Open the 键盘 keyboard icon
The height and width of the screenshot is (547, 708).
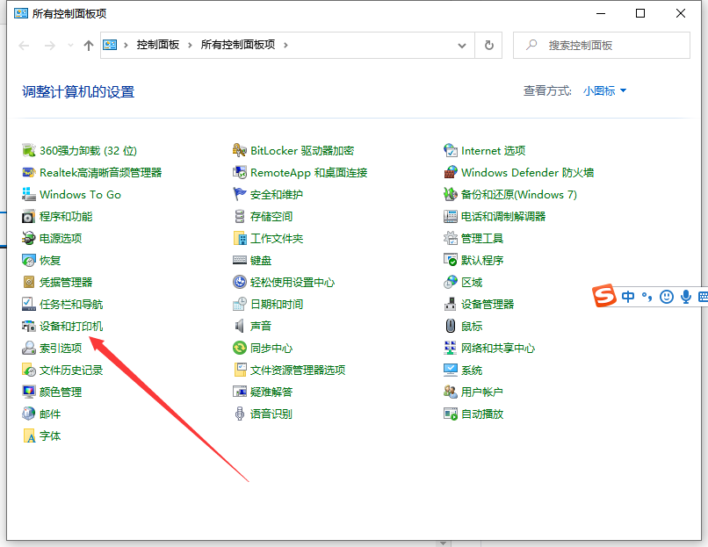(240, 261)
